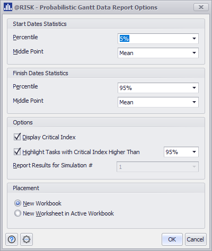Uncheck Highlight Tasks with Critical Index checkbox
This screenshot has height=251, width=212.
[x=17, y=152]
